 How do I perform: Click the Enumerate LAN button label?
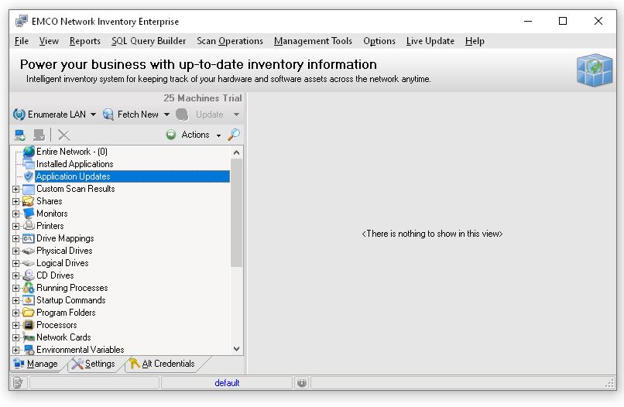click(57, 115)
